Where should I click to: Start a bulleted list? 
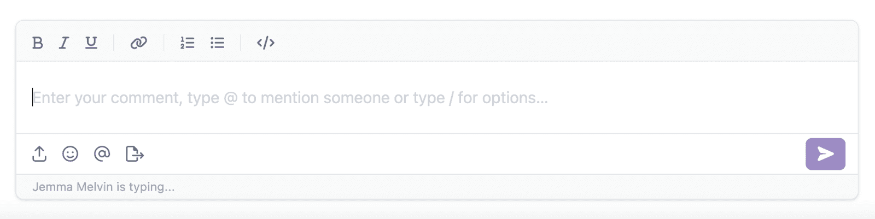coord(218,43)
